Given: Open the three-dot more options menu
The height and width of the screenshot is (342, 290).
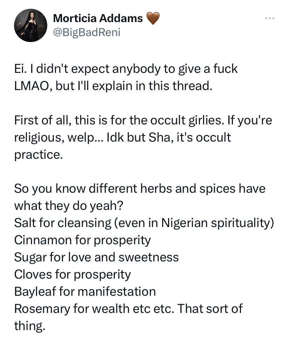Looking at the screenshot, I should [x=269, y=18].
